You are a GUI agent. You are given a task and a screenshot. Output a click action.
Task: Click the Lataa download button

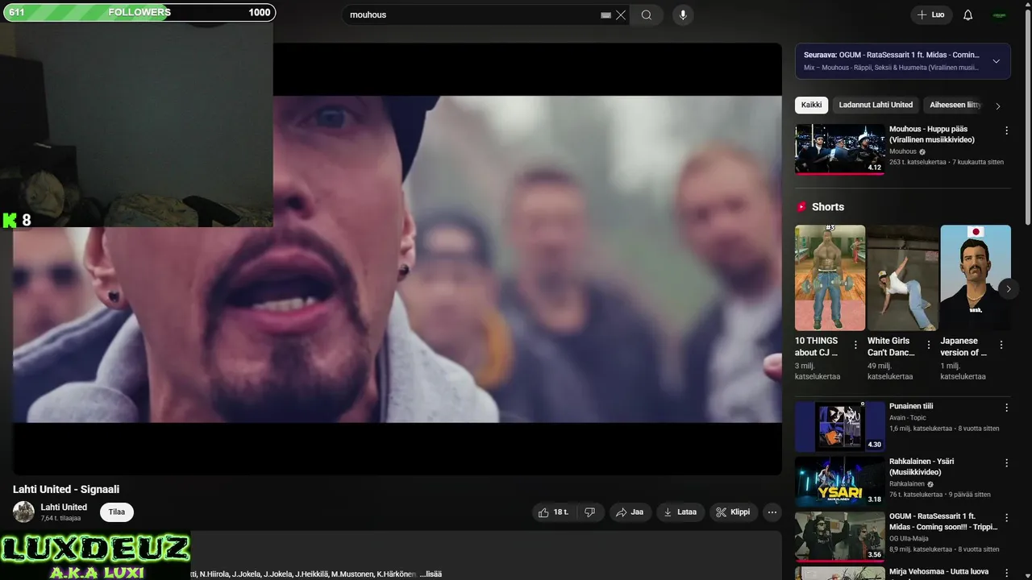(x=680, y=512)
